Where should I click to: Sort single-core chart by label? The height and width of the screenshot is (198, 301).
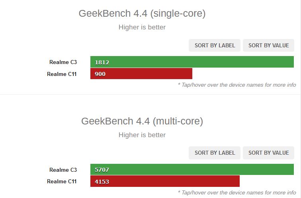point(215,45)
